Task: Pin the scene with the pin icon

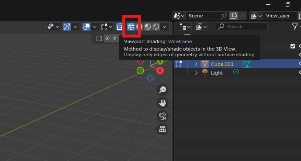Action: 224,16
